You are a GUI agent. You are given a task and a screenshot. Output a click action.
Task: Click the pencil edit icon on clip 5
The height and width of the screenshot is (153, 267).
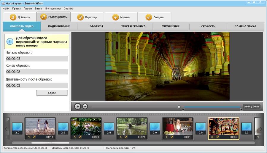[x=80, y=137]
